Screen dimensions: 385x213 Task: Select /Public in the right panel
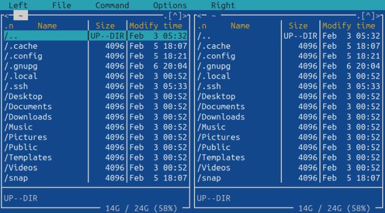pos(289,147)
